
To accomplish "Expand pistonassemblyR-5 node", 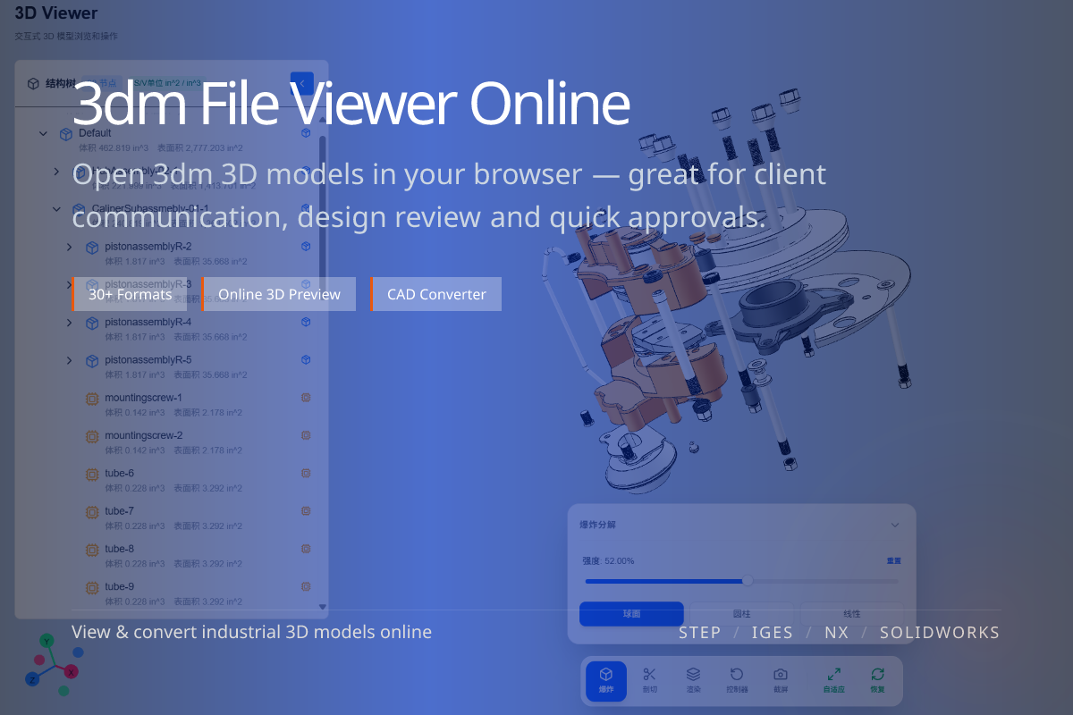I will click(x=70, y=361).
